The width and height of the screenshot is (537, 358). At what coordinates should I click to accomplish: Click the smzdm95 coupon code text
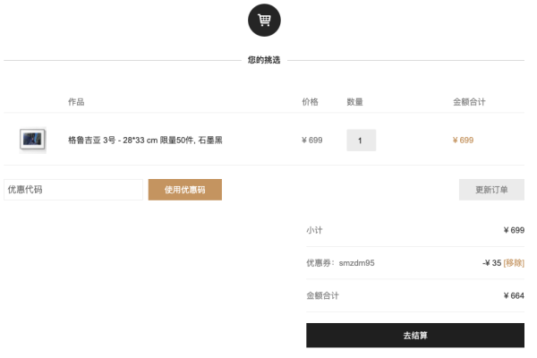(x=356, y=263)
